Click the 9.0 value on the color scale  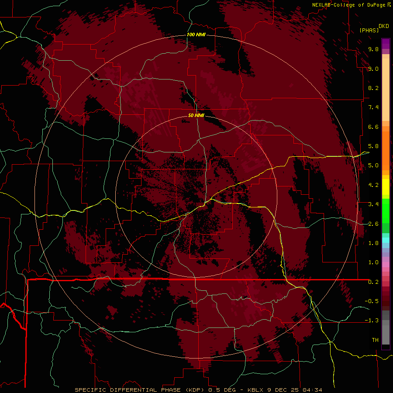coord(373,69)
